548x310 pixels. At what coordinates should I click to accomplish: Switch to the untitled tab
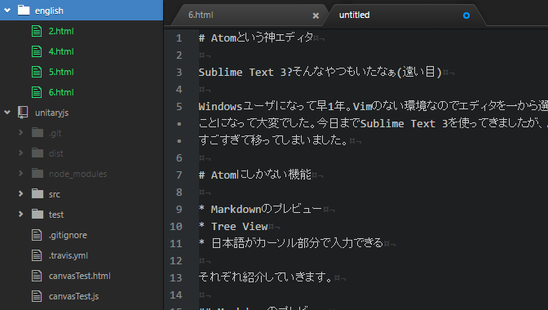coord(355,15)
